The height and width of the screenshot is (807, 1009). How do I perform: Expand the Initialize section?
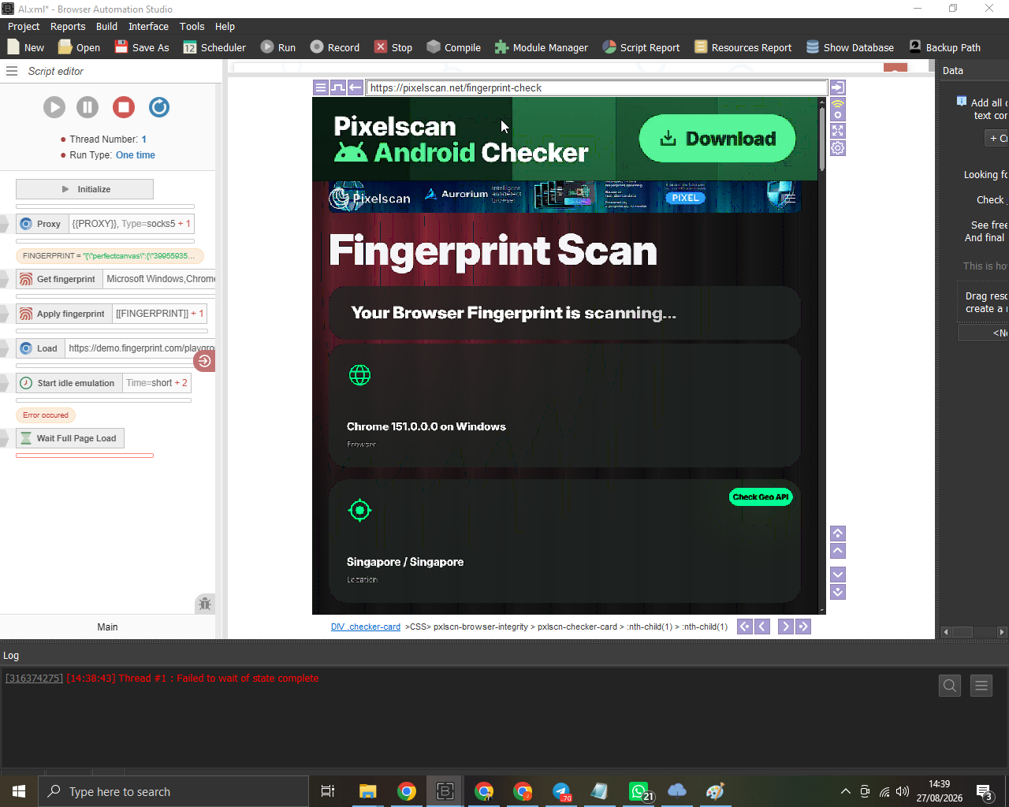[x=84, y=189]
